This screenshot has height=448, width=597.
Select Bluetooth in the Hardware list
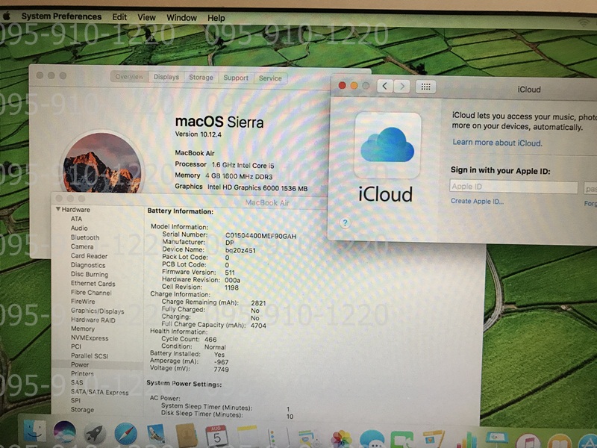coord(85,237)
